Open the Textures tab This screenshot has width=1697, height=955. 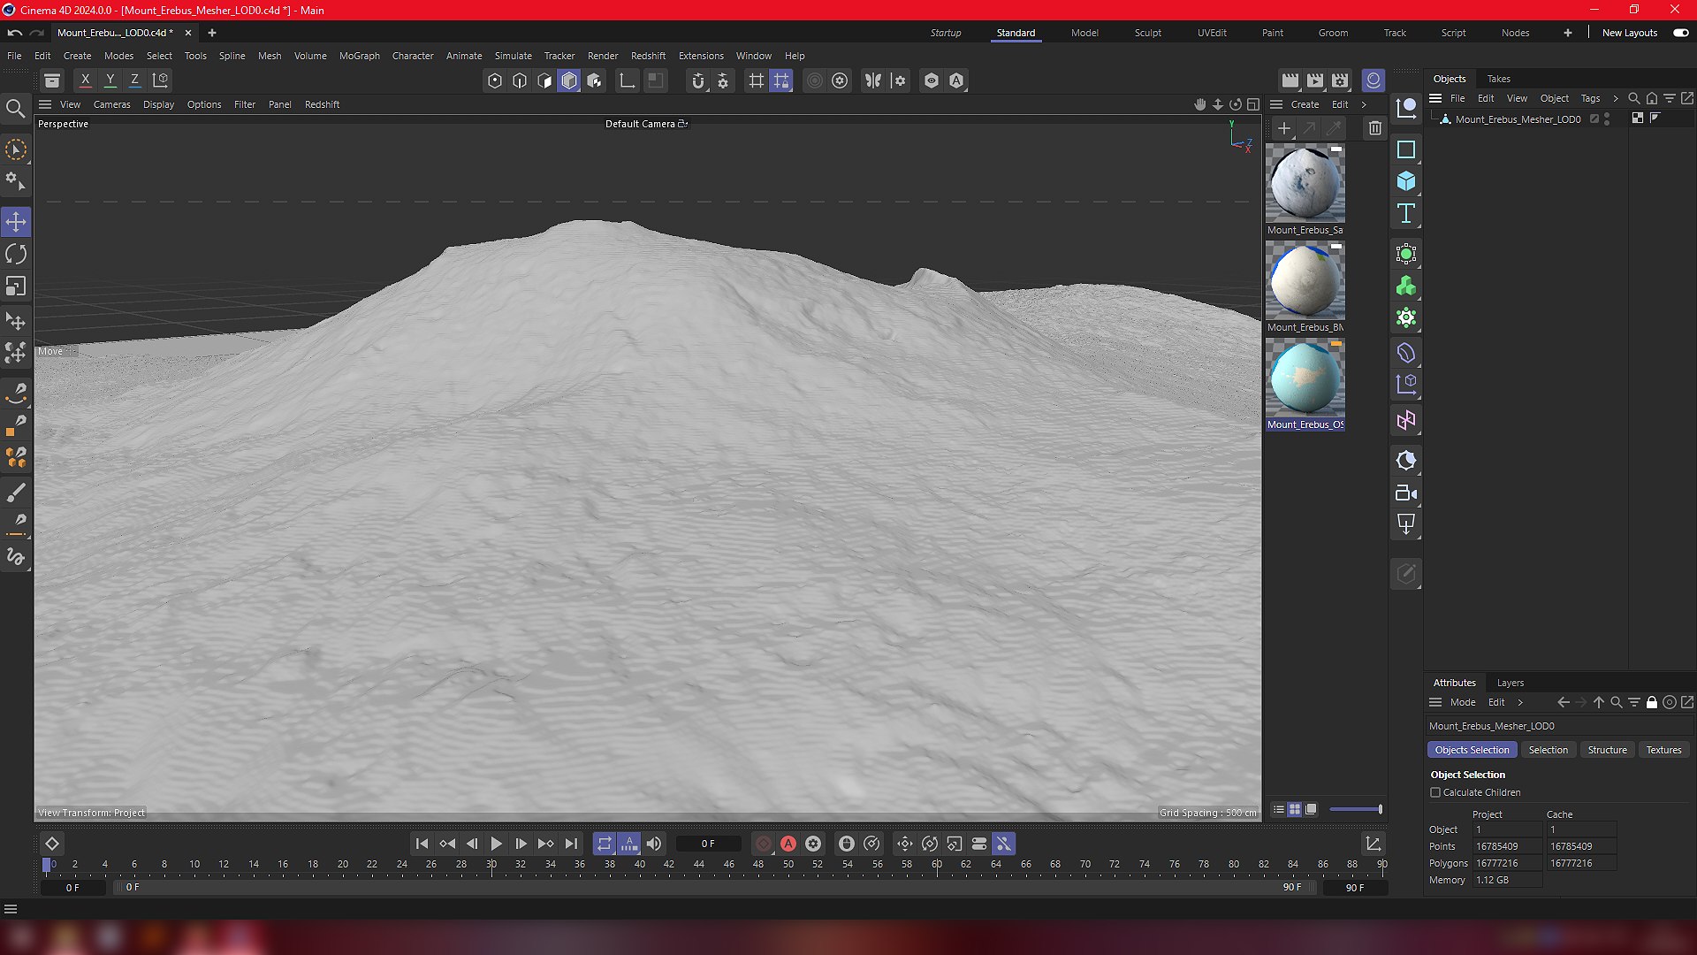click(x=1663, y=750)
